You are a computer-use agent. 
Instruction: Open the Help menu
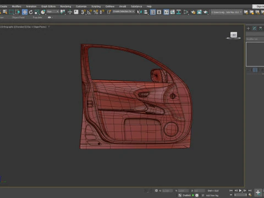click(x=149, y=7)
